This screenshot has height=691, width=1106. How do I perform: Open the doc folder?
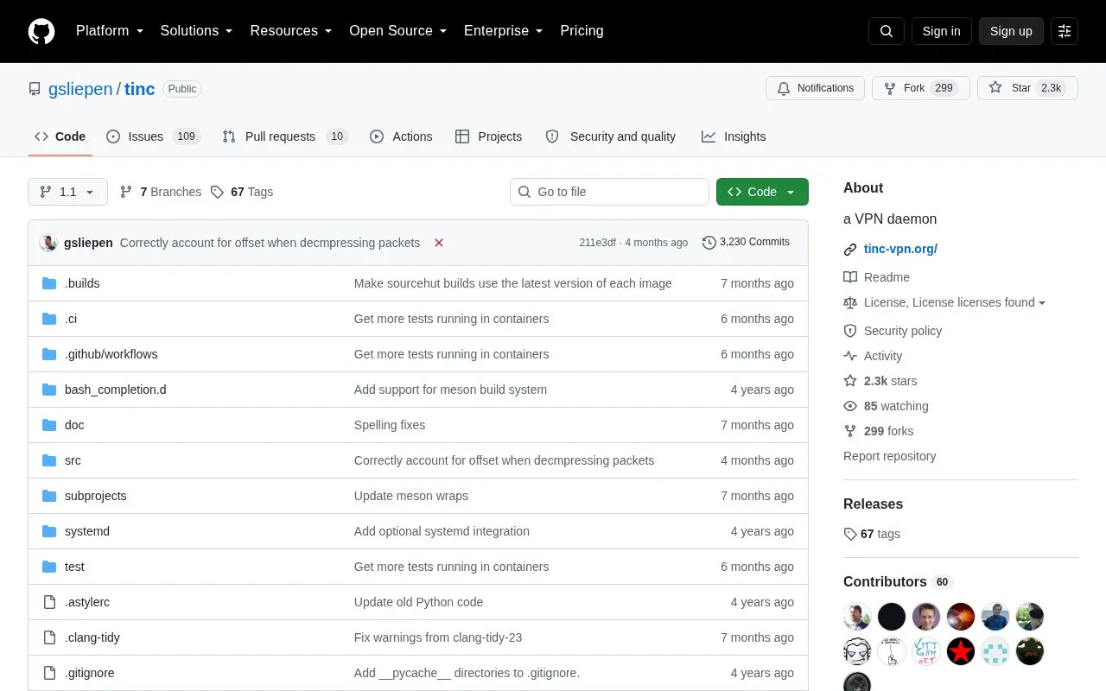pyautogui.click(x=74, y=425)
